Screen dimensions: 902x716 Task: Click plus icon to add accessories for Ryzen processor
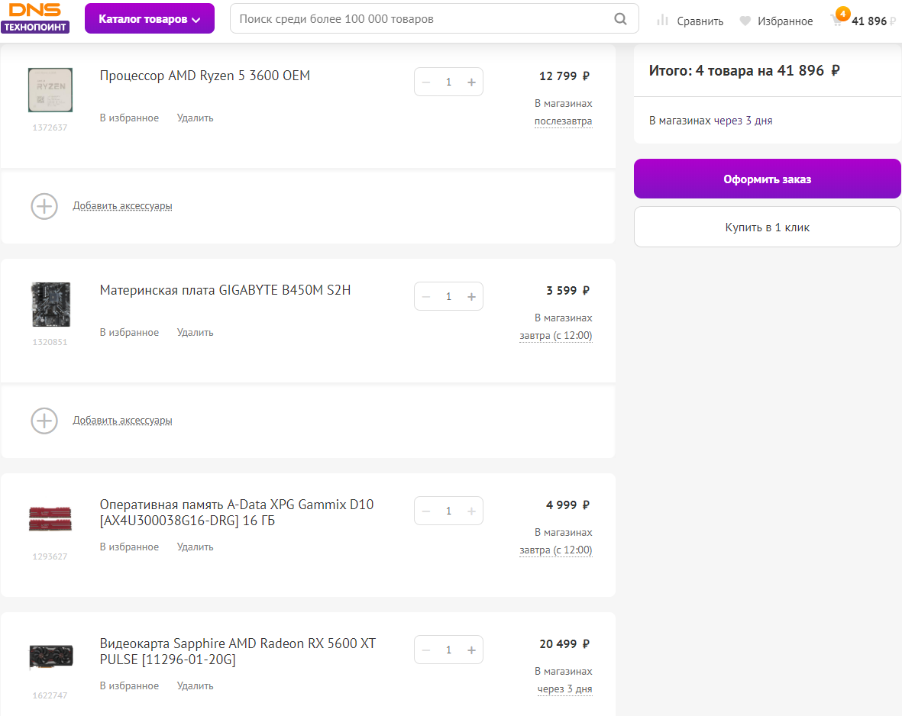(44, 206)
